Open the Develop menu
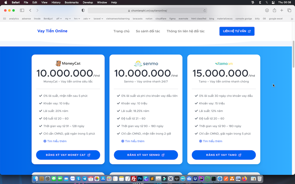 (x=88, y=2)
